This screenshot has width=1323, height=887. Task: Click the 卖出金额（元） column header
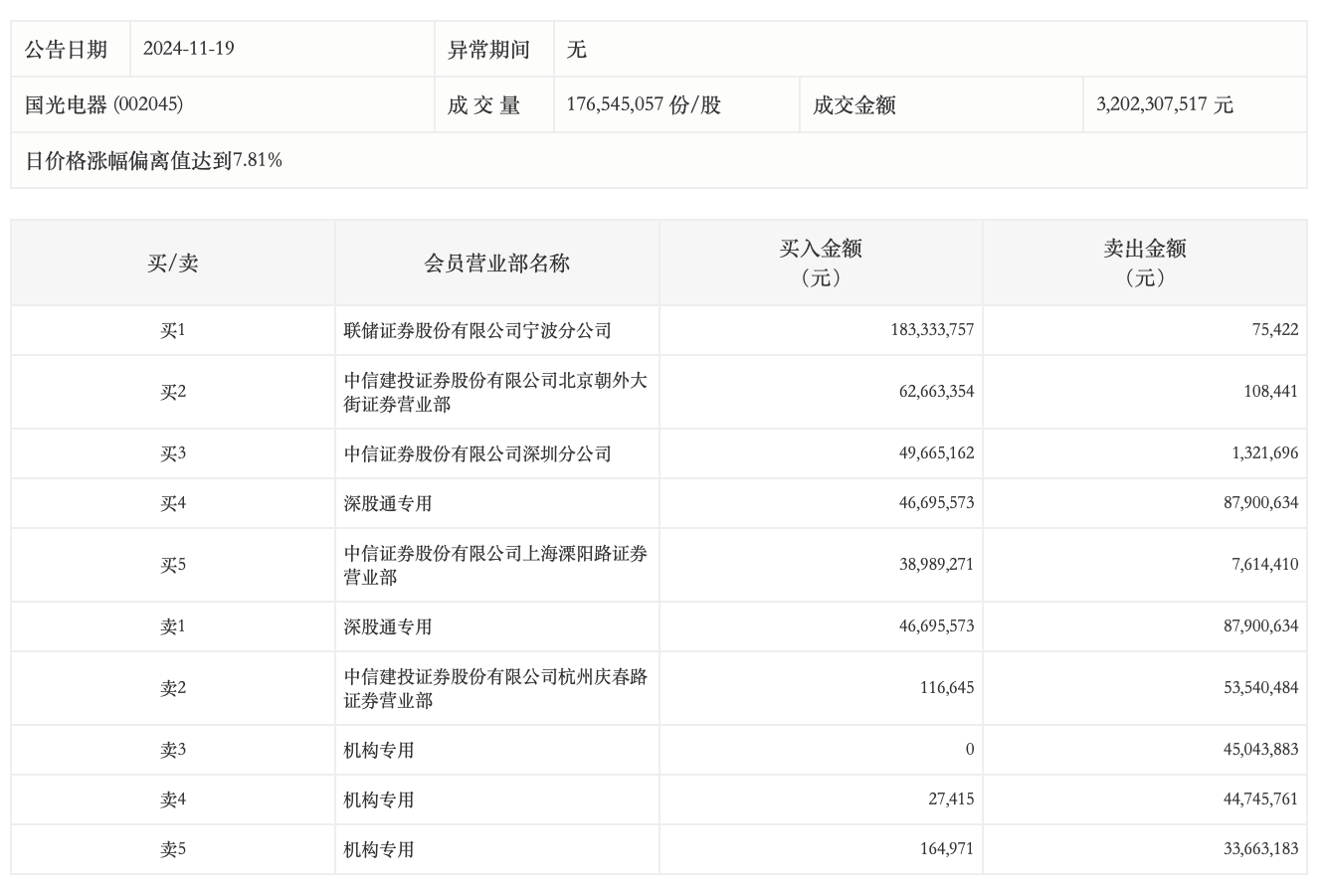[1144, 264]
